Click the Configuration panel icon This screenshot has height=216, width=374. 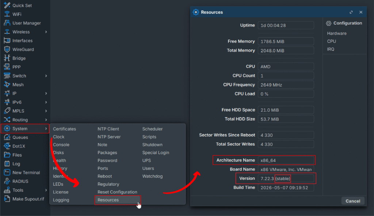pos(328,23)
